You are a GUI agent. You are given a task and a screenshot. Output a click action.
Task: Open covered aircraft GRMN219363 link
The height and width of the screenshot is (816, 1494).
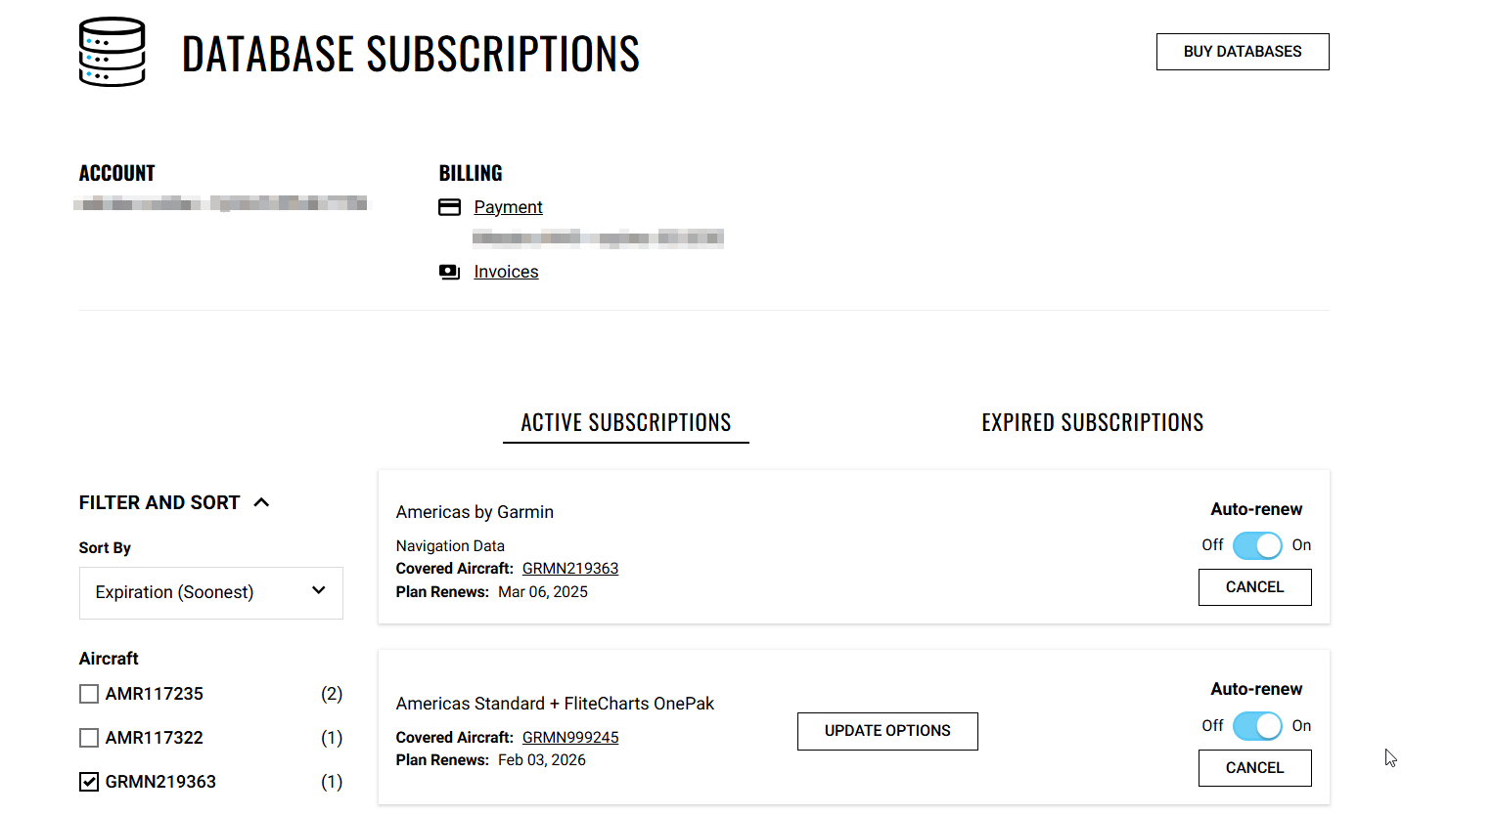569,569
